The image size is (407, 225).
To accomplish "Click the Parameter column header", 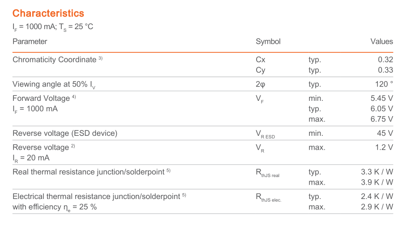I will tap(30, 42).
